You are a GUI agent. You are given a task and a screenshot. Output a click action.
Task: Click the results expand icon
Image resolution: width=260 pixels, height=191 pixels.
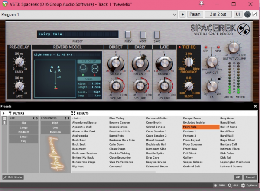pyautogui.click(x=73, y=113)
